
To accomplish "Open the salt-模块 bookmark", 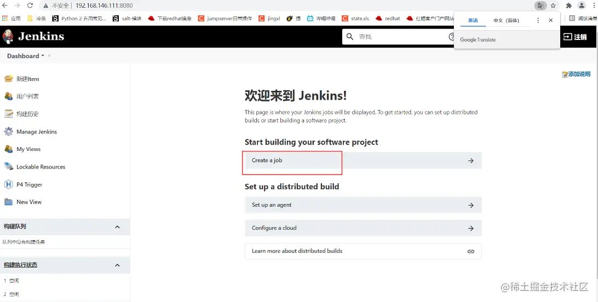I will click(x=127, y=18).
